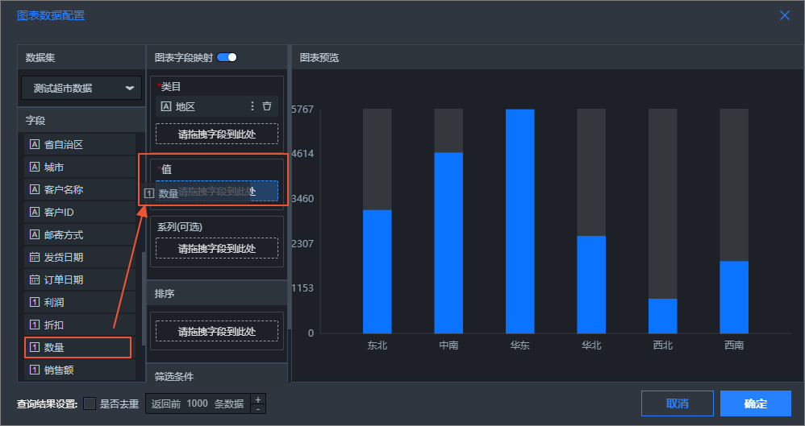This screenshot has height=426, width=805.
Task: Click the 中南 bar in chart preview
Action: pyautogui.click(x=448, y=243)
